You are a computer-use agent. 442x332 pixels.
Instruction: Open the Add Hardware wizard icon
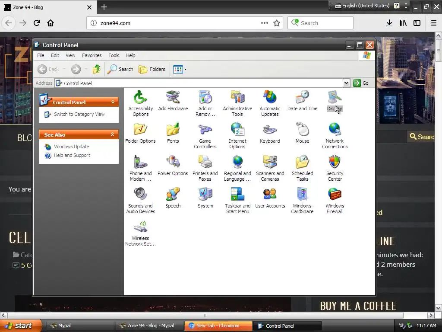(x=173, y=100)
